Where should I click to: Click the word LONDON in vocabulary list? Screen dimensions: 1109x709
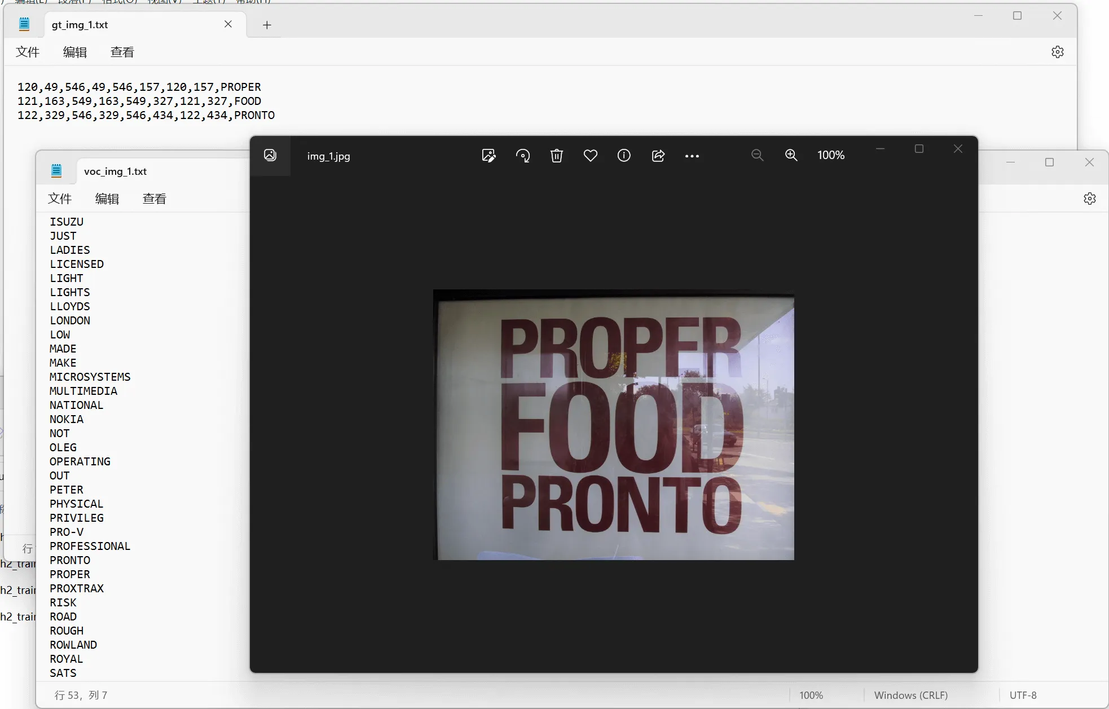[x=70, y=320]
